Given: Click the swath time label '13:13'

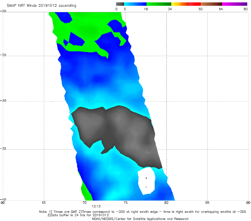Looking at the screenshot, I should tap(96, 206).
